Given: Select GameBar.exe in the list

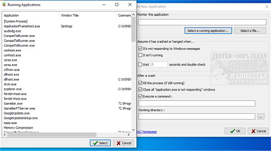Looking at the screenshot, I should pos(13,104).
